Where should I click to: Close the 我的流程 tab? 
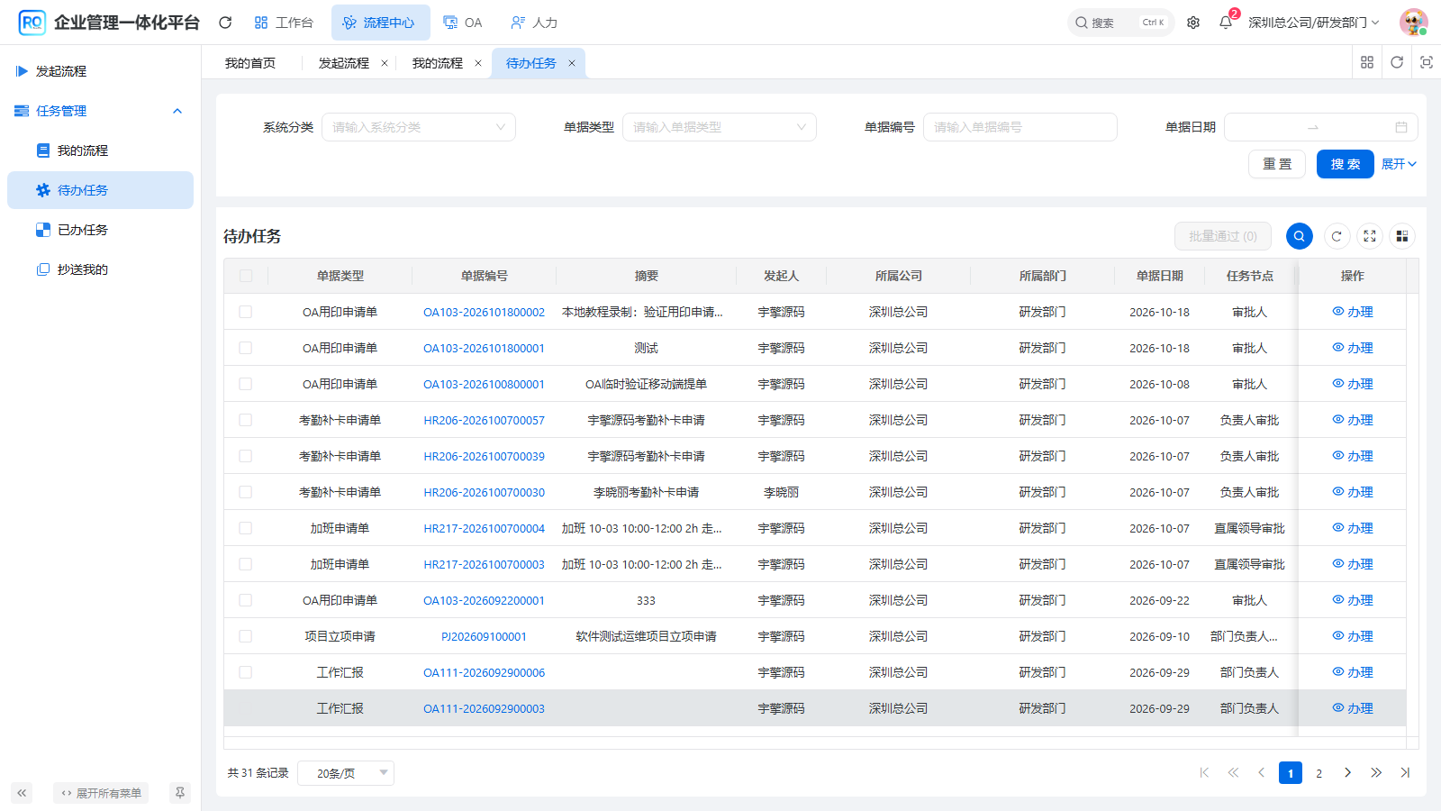tap(478, 63)
